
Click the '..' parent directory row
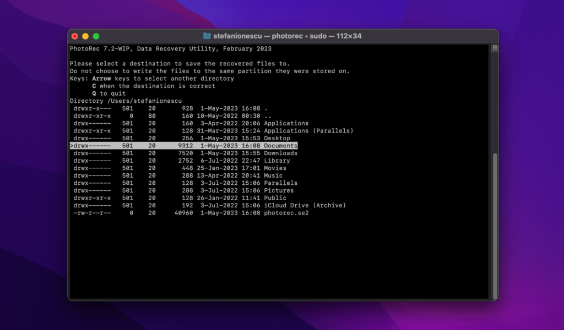pyautogui.click(x=172, y=116)
